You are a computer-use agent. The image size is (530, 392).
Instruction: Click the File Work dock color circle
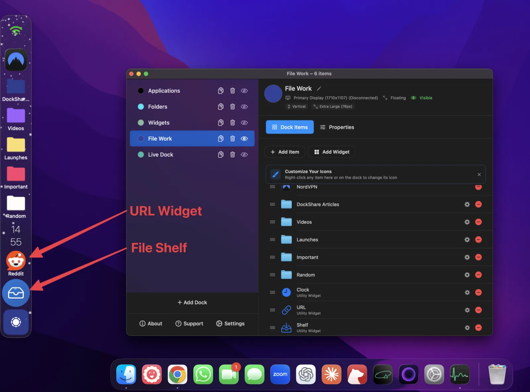[273, 93]
